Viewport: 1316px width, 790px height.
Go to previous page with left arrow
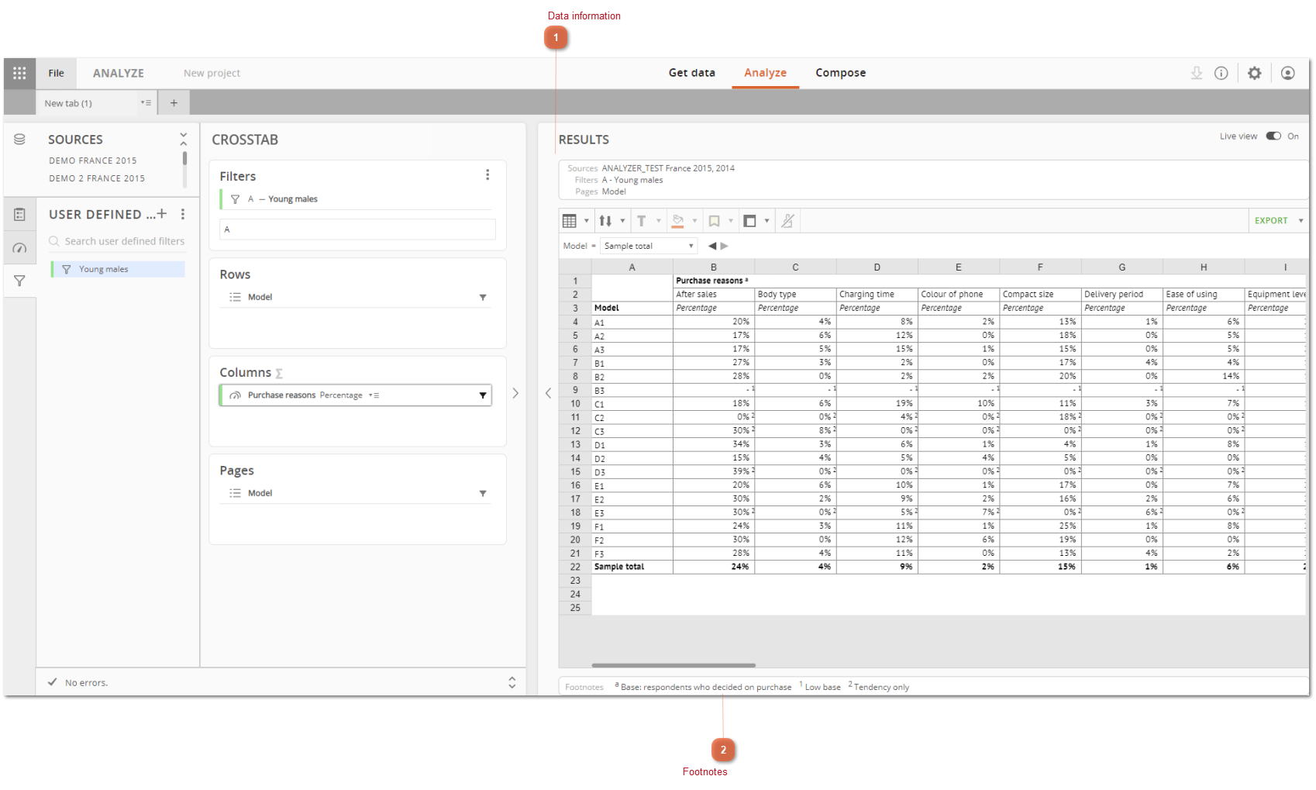[x=712, y=246]
